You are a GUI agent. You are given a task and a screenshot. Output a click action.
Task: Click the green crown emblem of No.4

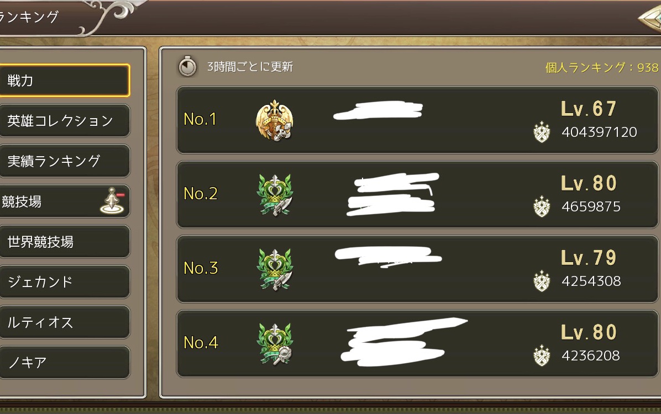[x=275, y=344]
